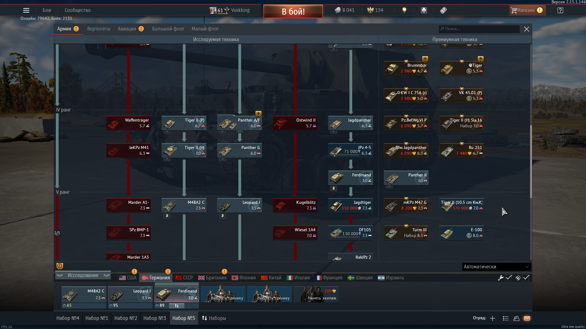Expand the Panther G group marker

pos(222,159)
